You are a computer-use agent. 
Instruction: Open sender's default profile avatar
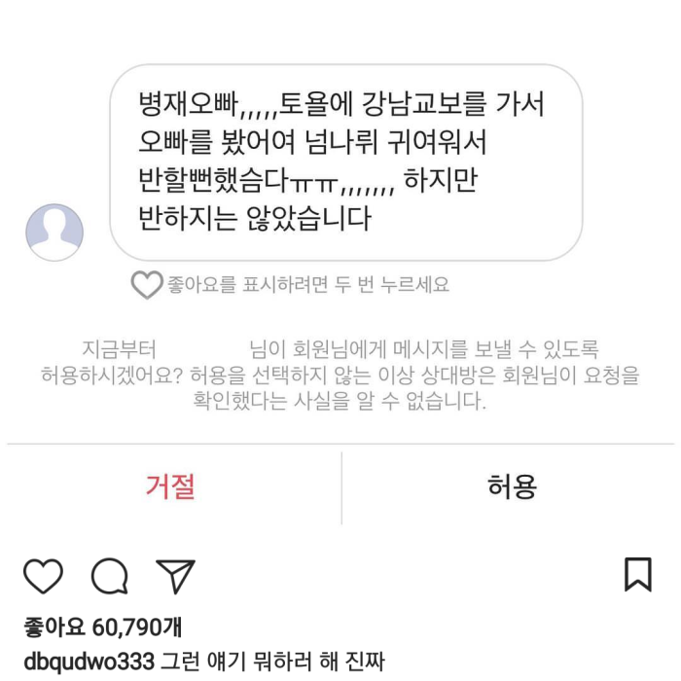pyautogui.click(x=54, y=233)
